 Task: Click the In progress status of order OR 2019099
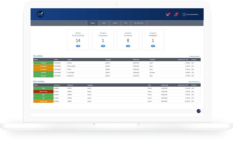coord(43,66)
